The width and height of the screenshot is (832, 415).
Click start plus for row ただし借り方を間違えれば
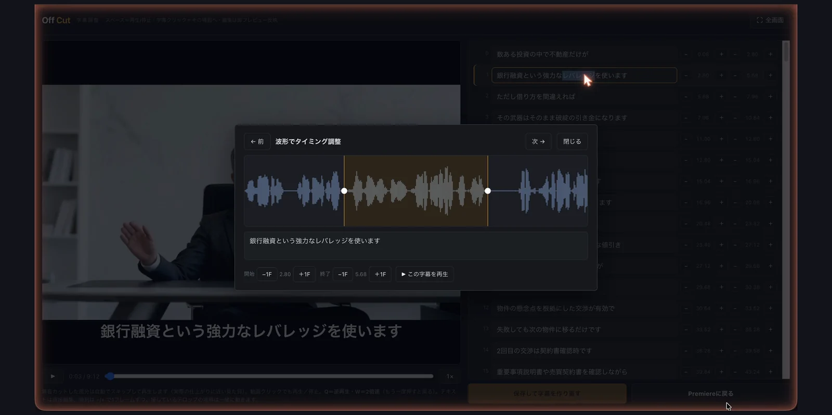pyautogui.click(x=721, y=97)
